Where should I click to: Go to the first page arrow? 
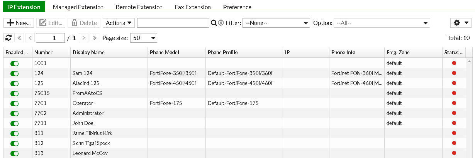coord(19,38)
